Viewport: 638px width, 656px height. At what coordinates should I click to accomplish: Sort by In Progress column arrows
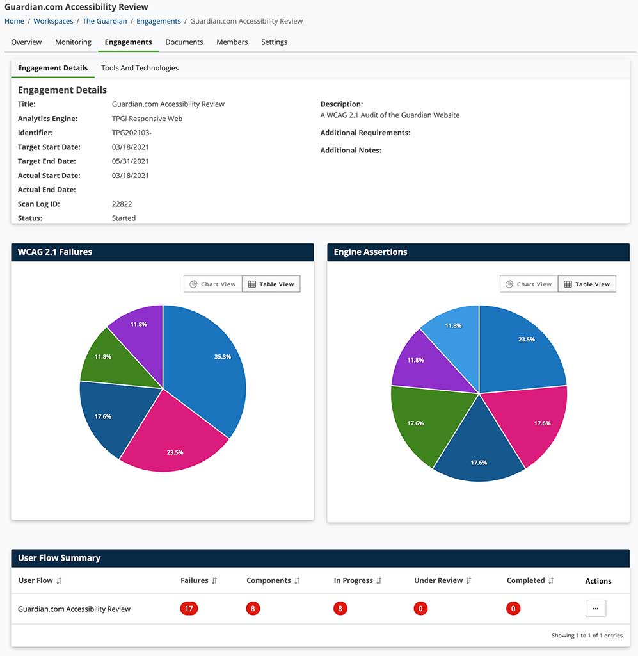(x=379, y=580)
